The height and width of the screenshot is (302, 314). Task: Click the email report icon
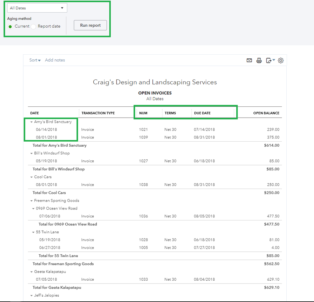pyautogui.click(x=249, y=60)
